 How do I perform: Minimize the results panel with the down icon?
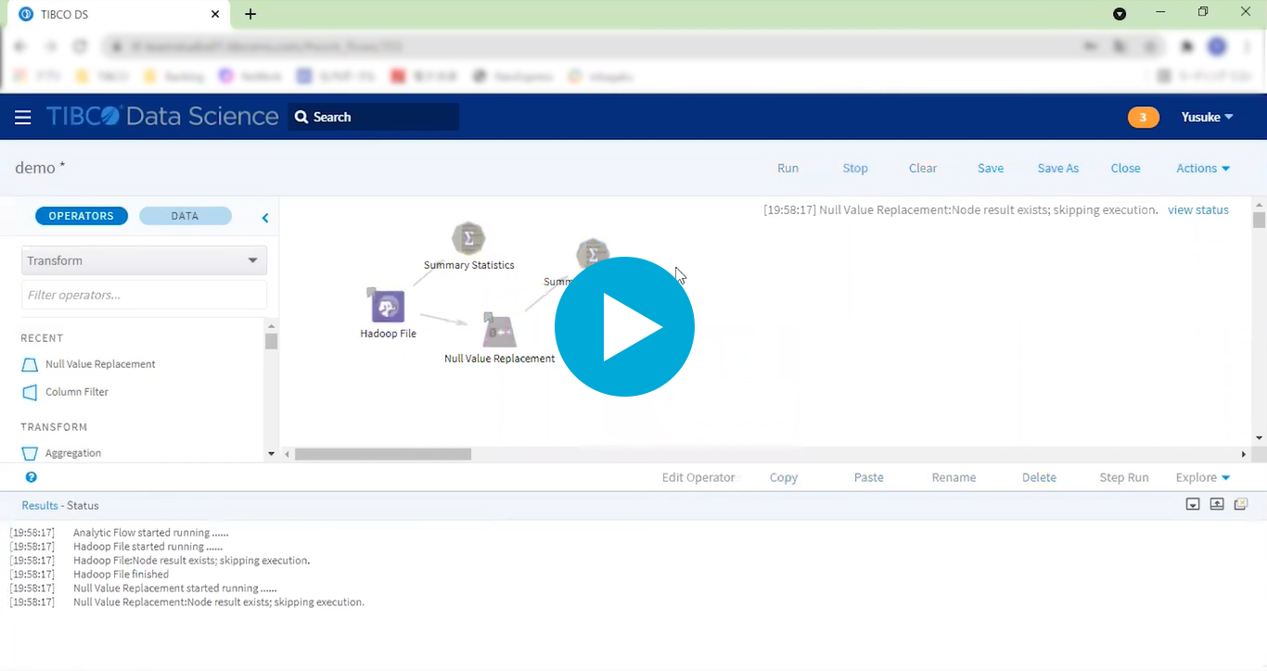point(1193,504)
